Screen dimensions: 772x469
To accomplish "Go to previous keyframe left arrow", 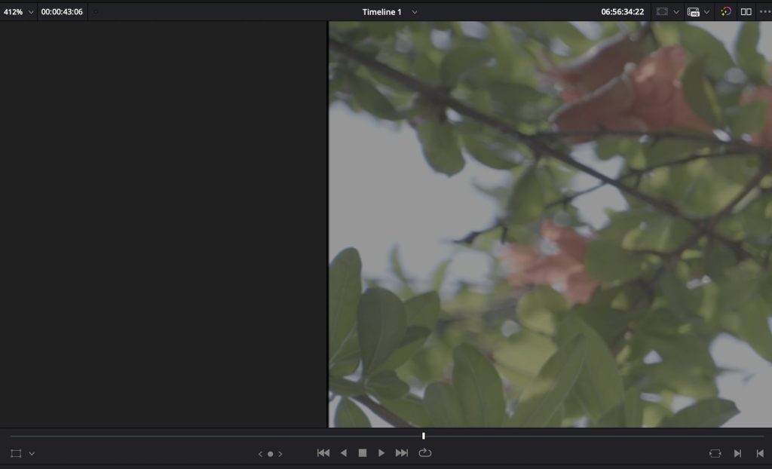I will pos(260,454).
